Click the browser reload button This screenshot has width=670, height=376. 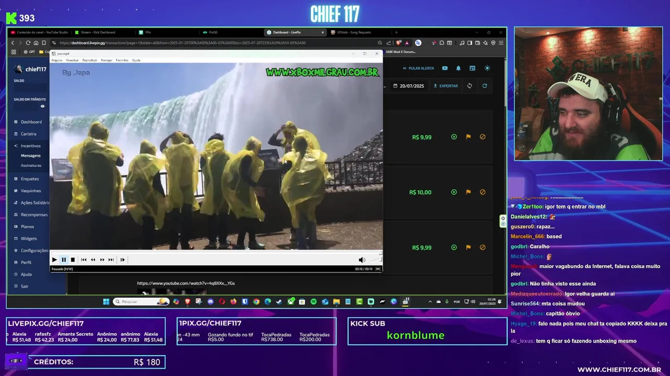28,43
